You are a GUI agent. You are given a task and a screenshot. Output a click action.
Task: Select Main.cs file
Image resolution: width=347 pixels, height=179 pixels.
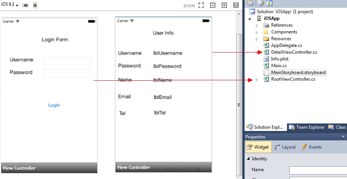click(279, 66)
